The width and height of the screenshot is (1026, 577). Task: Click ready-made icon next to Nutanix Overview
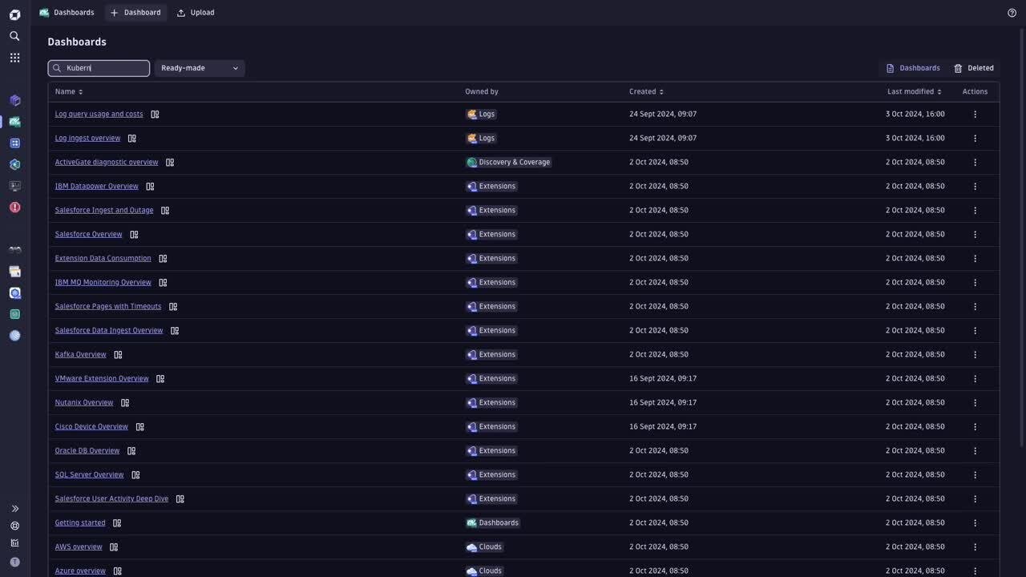(125, 403)
